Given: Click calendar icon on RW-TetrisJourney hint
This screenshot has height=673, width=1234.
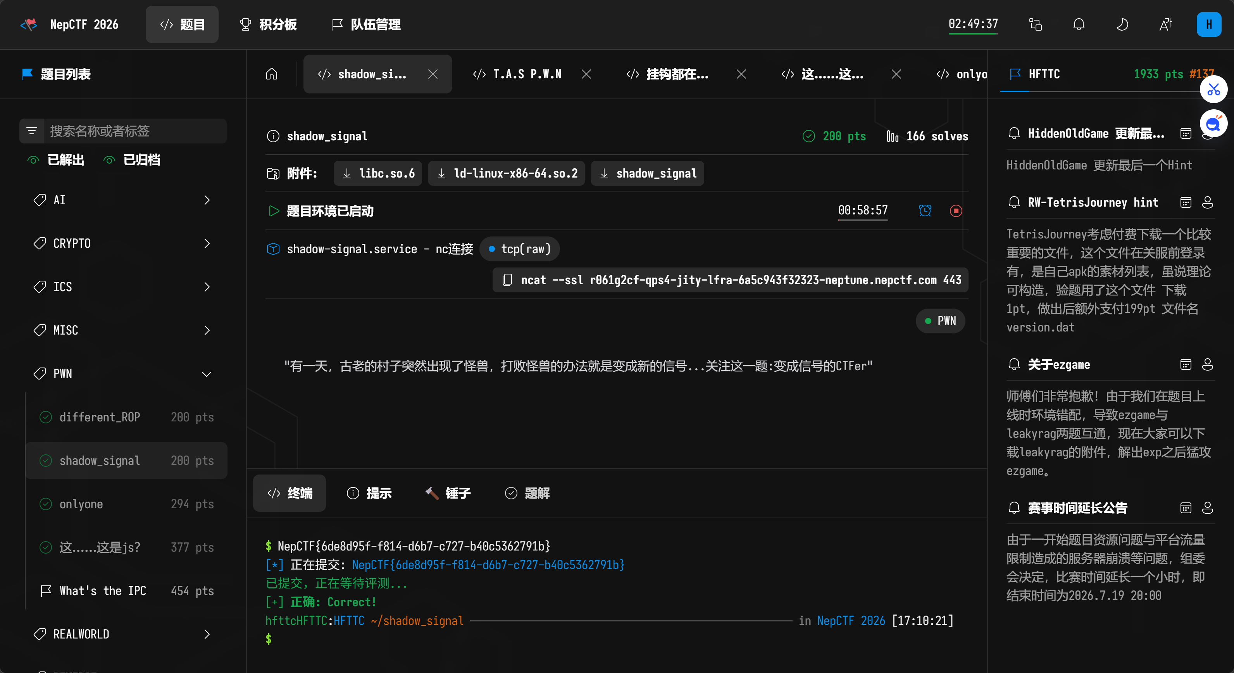Looking at the screenshot, I should pyautogui.click(x=1186, y=202).
